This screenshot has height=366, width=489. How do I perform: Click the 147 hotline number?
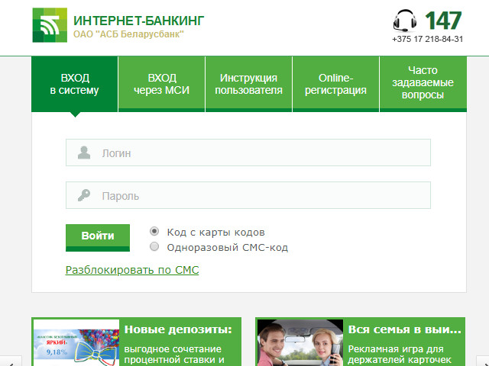pyautogui.click(x=443, y=21)
